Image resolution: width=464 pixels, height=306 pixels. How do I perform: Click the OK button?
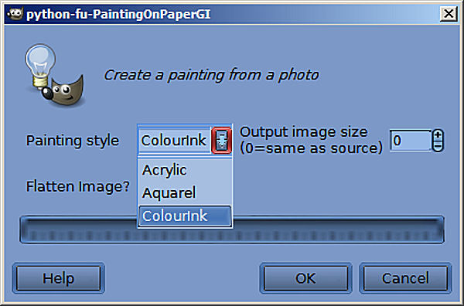point(305,278)
